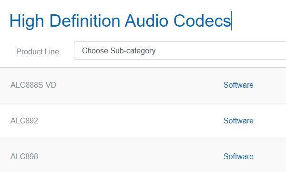Open Software link for ALC892
This screenshot has width=286, height=172.
[x=238, y=121]
